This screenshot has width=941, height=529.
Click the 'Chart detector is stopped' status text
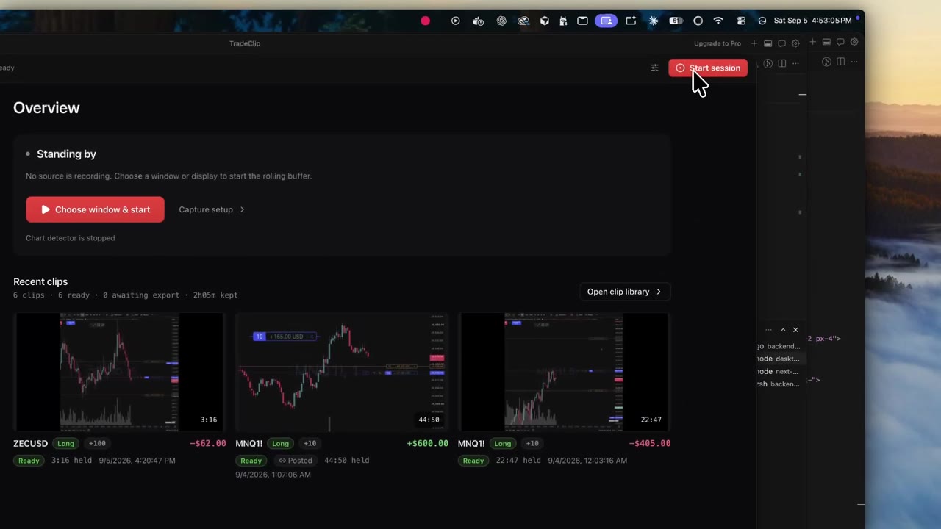pos(71,238)
